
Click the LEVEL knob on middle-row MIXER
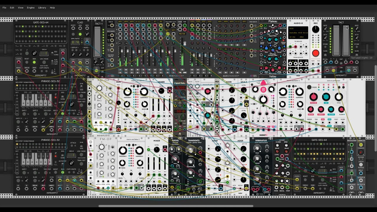pyautogui.click(x=161, y=91)
